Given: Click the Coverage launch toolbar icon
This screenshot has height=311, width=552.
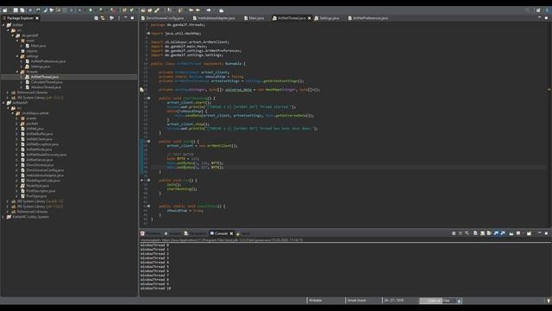Looking at the screenshot, I should pos(102,10).
